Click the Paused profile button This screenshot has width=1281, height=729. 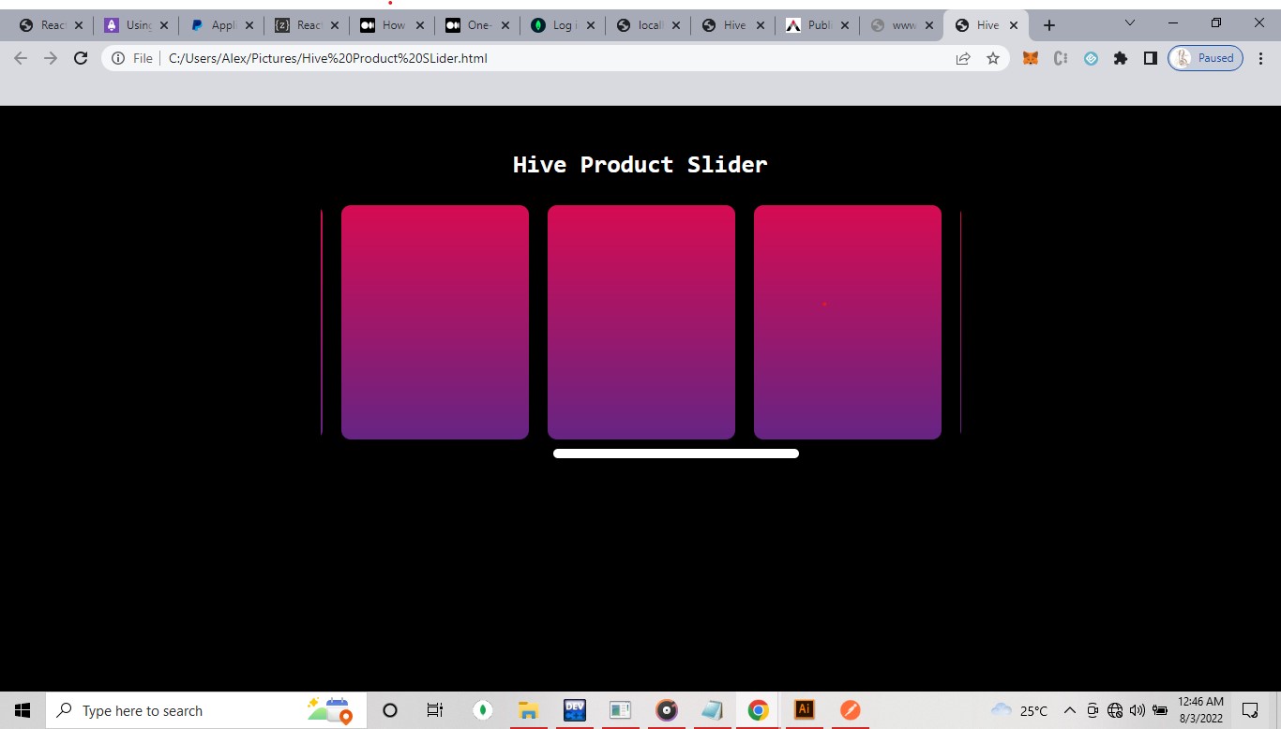(1205, 58)
